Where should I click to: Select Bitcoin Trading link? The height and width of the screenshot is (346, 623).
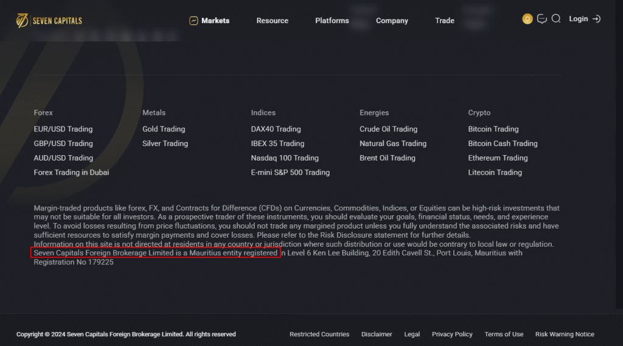pos(493,129)
